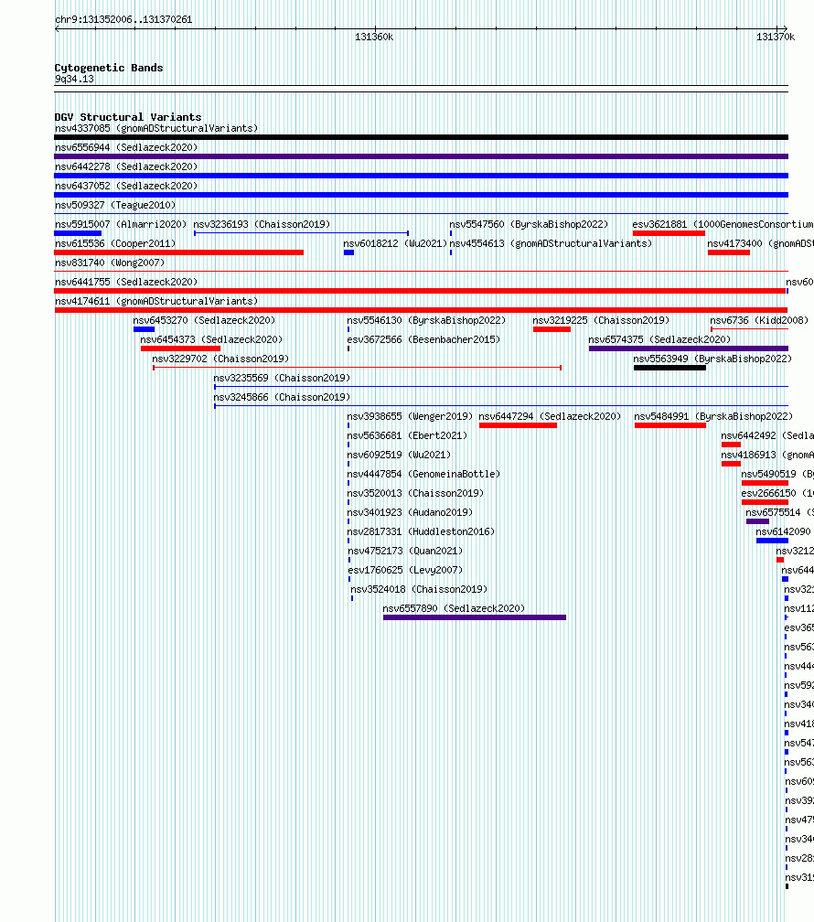Viewport: 814px width, 922px height.
Task: Select the nsv6453270 (Sedlazeck2020) label
Action: tap(204, 320)
